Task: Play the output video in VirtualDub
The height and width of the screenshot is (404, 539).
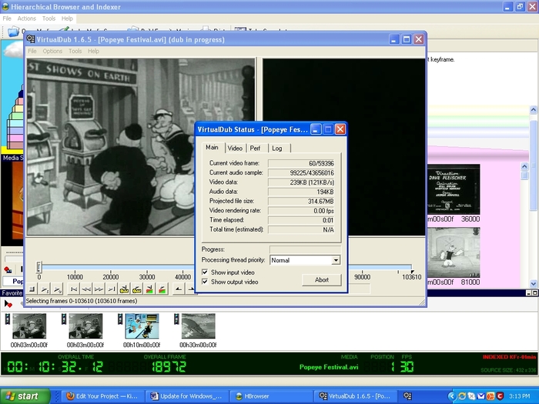Action: click(58, 289)
